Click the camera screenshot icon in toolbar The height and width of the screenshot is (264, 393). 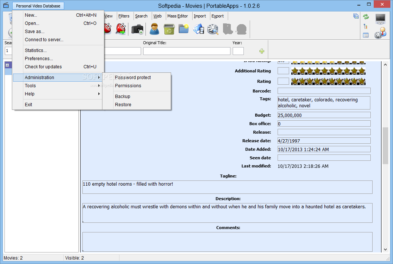point(137,29)
